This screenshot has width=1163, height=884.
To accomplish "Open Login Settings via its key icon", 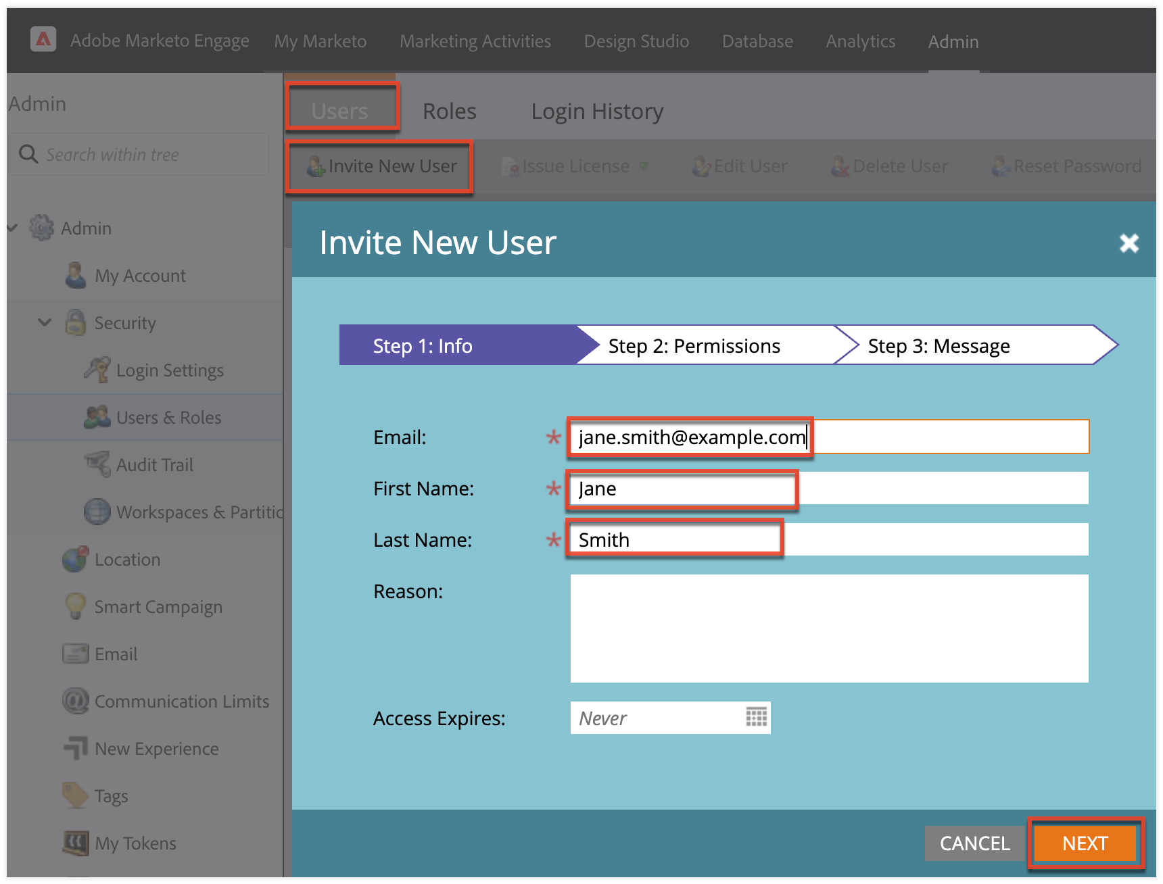I will tap(97, 370).
